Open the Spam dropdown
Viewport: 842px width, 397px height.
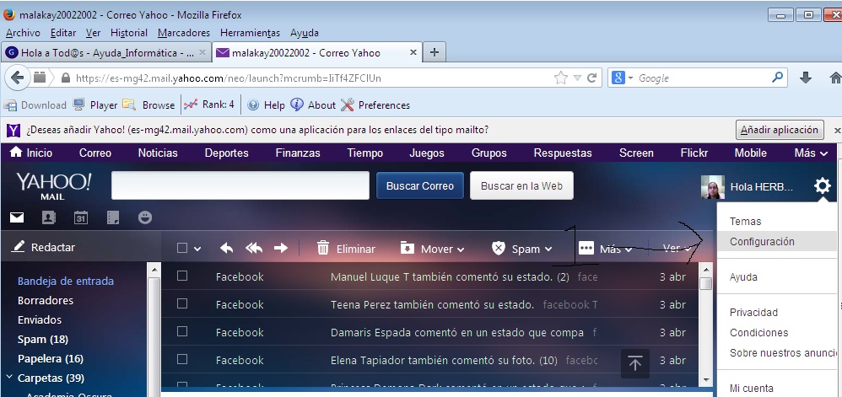tap(522, 249)
